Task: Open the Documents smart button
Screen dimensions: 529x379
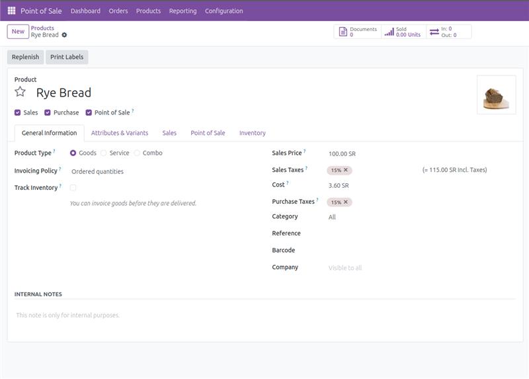Action: point(357,32)
